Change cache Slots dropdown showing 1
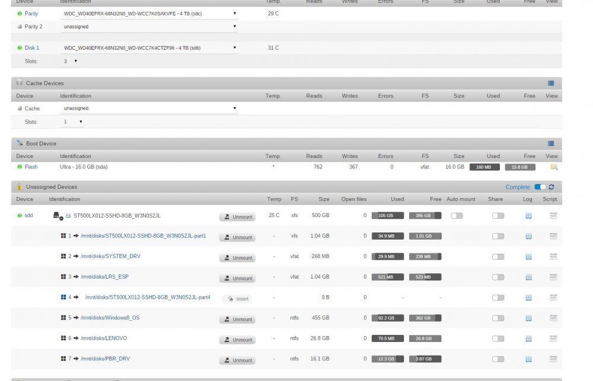The image size is (593, 381). [x=72, y=122]
